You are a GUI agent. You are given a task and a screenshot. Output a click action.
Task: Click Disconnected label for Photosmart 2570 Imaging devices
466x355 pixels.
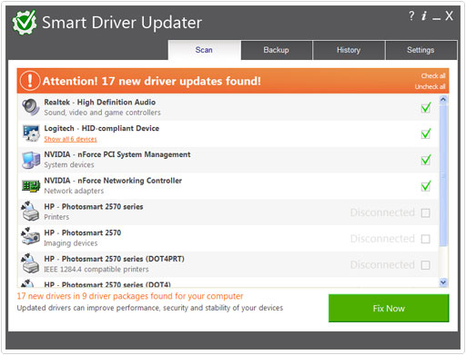[x=382, y=239]
